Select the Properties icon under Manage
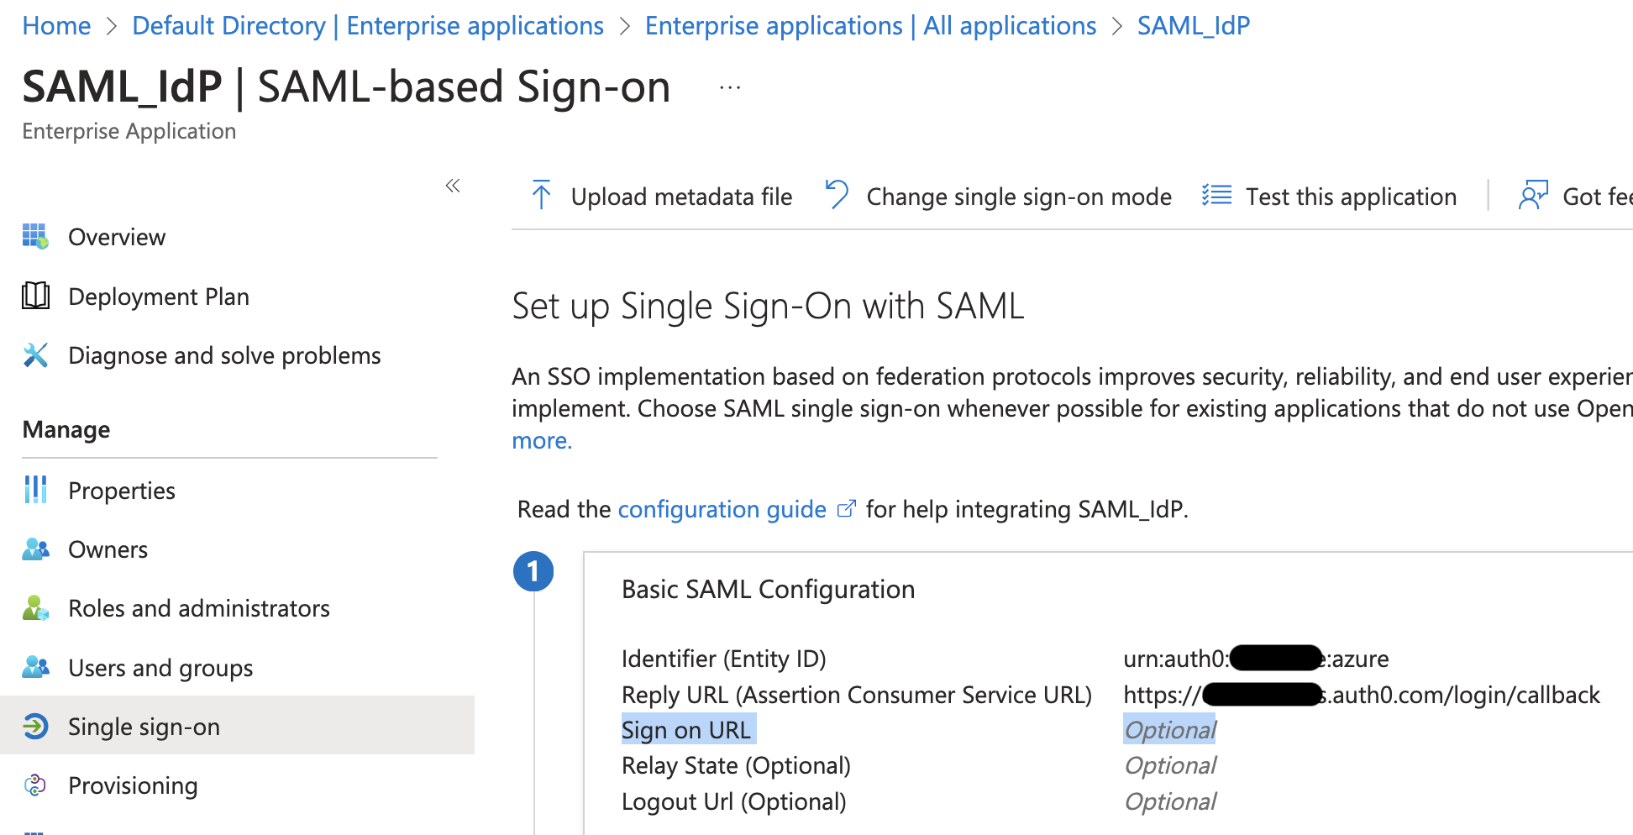The width and height of the screenshot is (1633, 835). (x=35, y=490)
